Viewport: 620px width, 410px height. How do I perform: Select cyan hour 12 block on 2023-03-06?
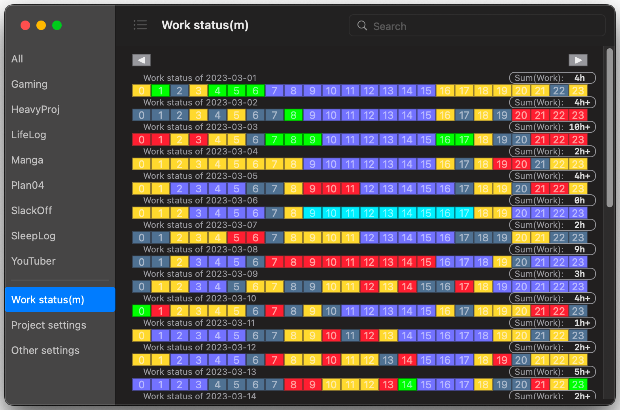(369, 213)
